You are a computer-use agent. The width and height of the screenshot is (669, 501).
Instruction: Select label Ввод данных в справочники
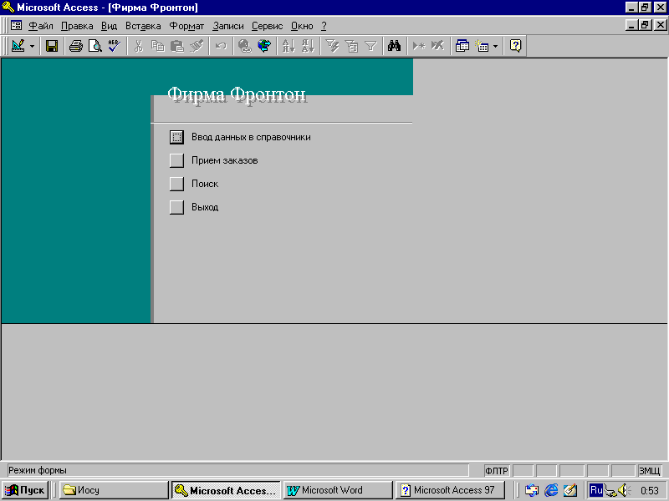point(251,137)
